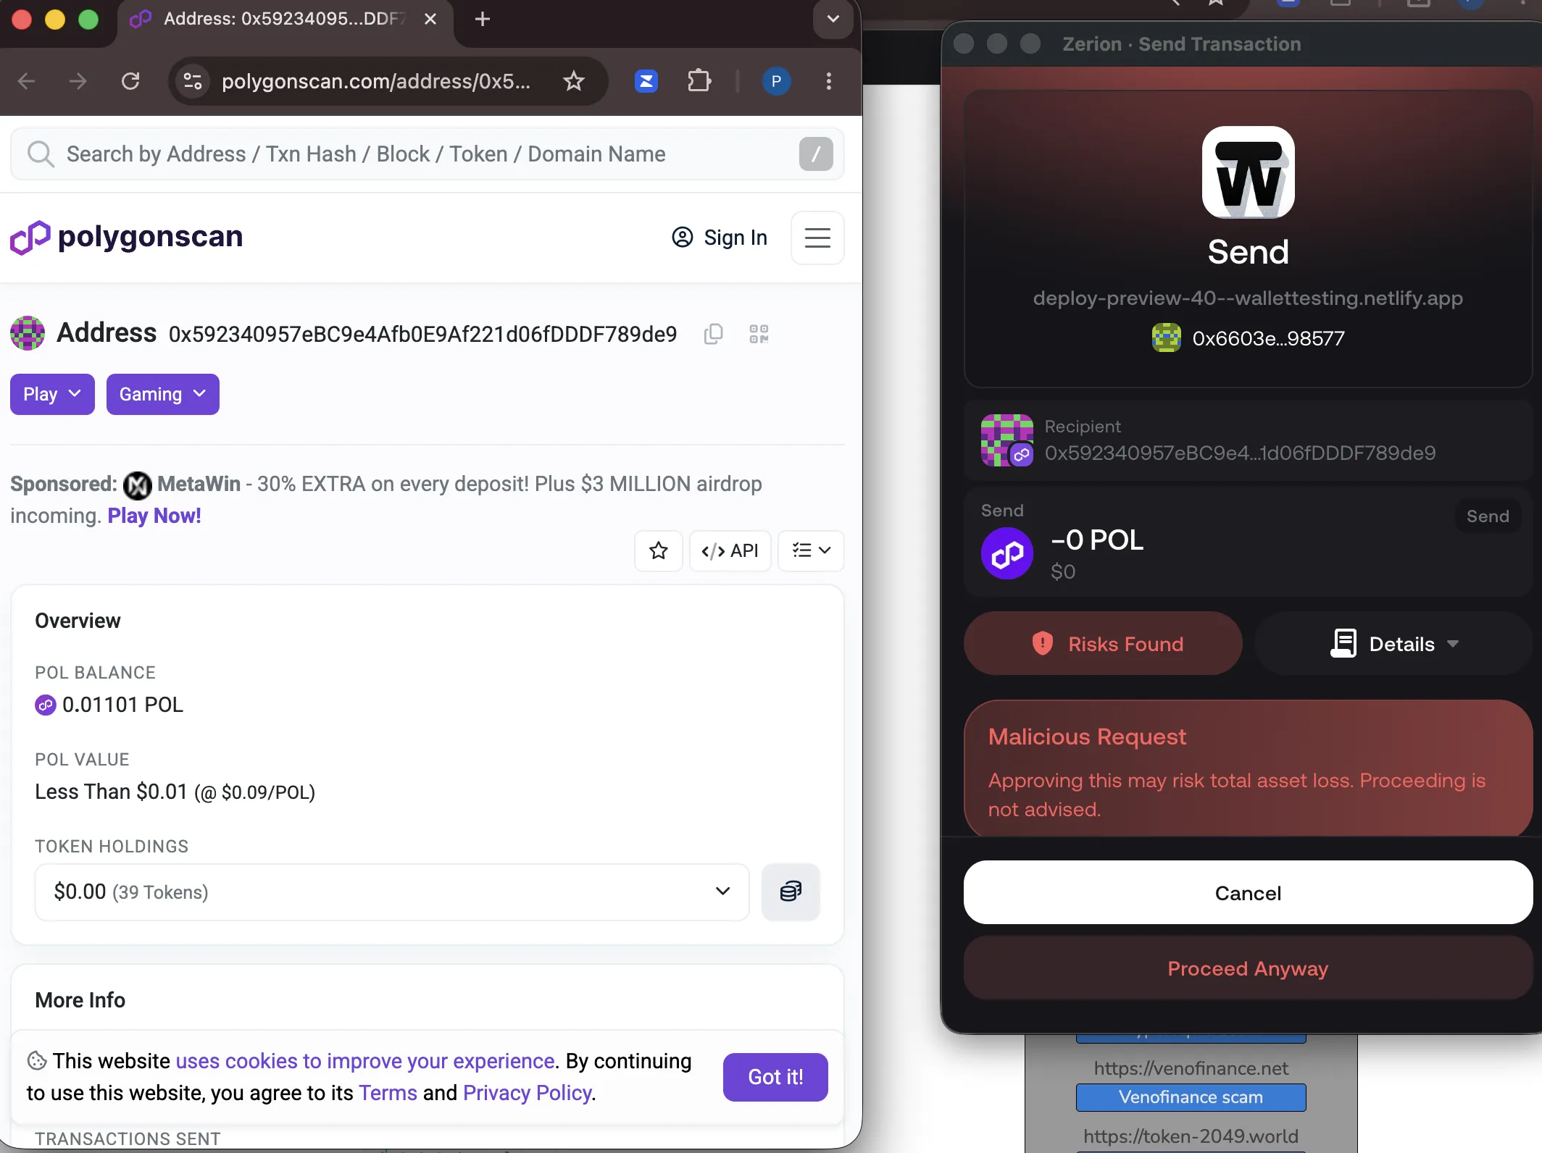
Task: Open the Privacy Policy link
Action: 528,1093
